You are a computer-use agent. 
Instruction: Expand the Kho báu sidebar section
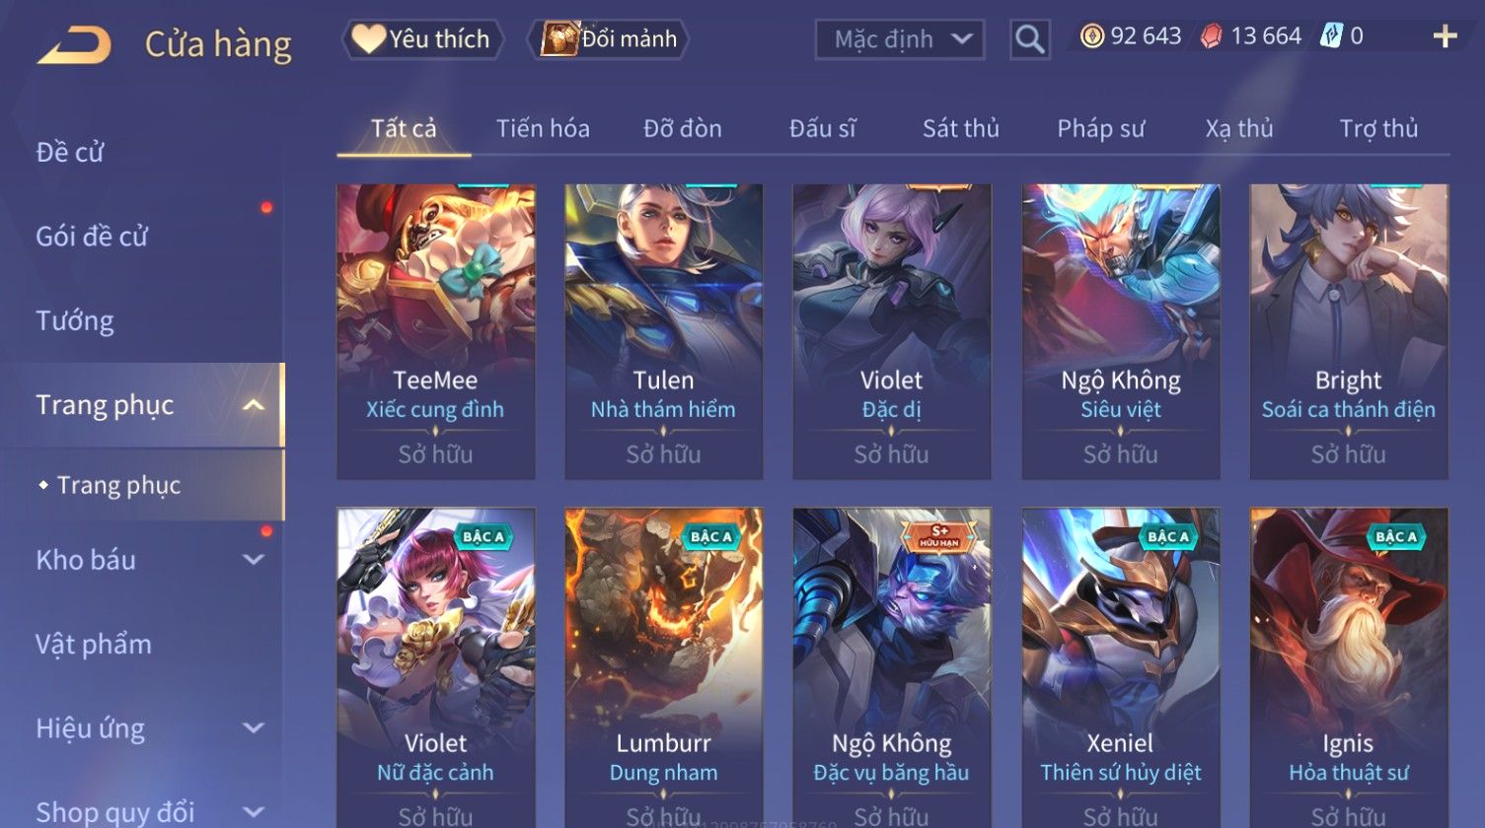[x=254, y=560]
